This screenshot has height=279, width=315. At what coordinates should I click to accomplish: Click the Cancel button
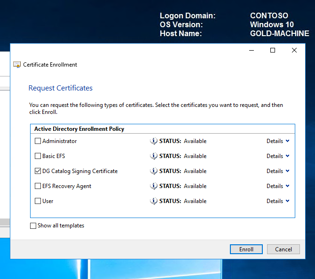tap(283, 249)
